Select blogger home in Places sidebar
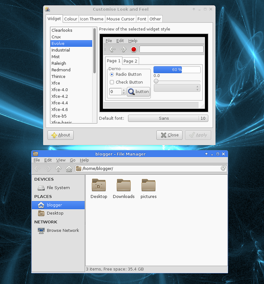 pos(58,205)
